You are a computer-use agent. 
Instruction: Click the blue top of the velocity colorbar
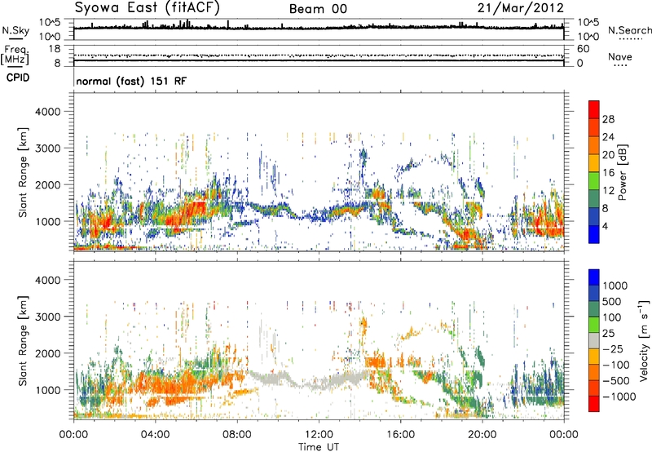[x=594, y=277]
